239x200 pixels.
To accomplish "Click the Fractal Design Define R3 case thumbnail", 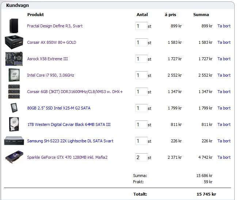I will coord(14,26).
